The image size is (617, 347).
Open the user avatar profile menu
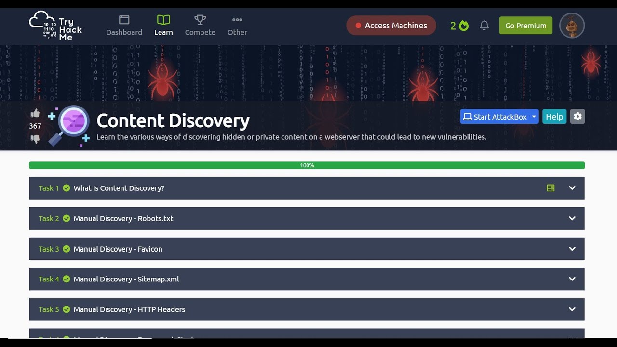click(572, 26)
